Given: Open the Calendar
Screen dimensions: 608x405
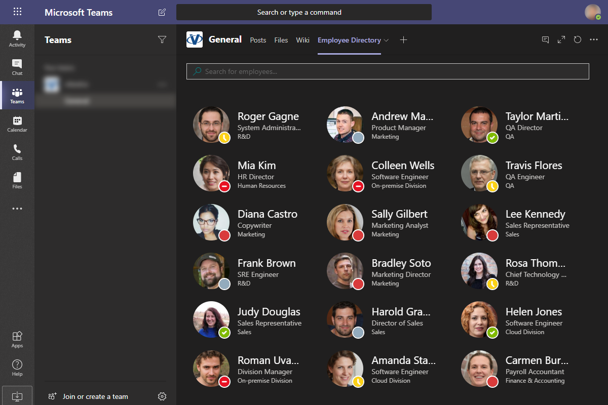Looking at the screenshot, I should [17, 123].
